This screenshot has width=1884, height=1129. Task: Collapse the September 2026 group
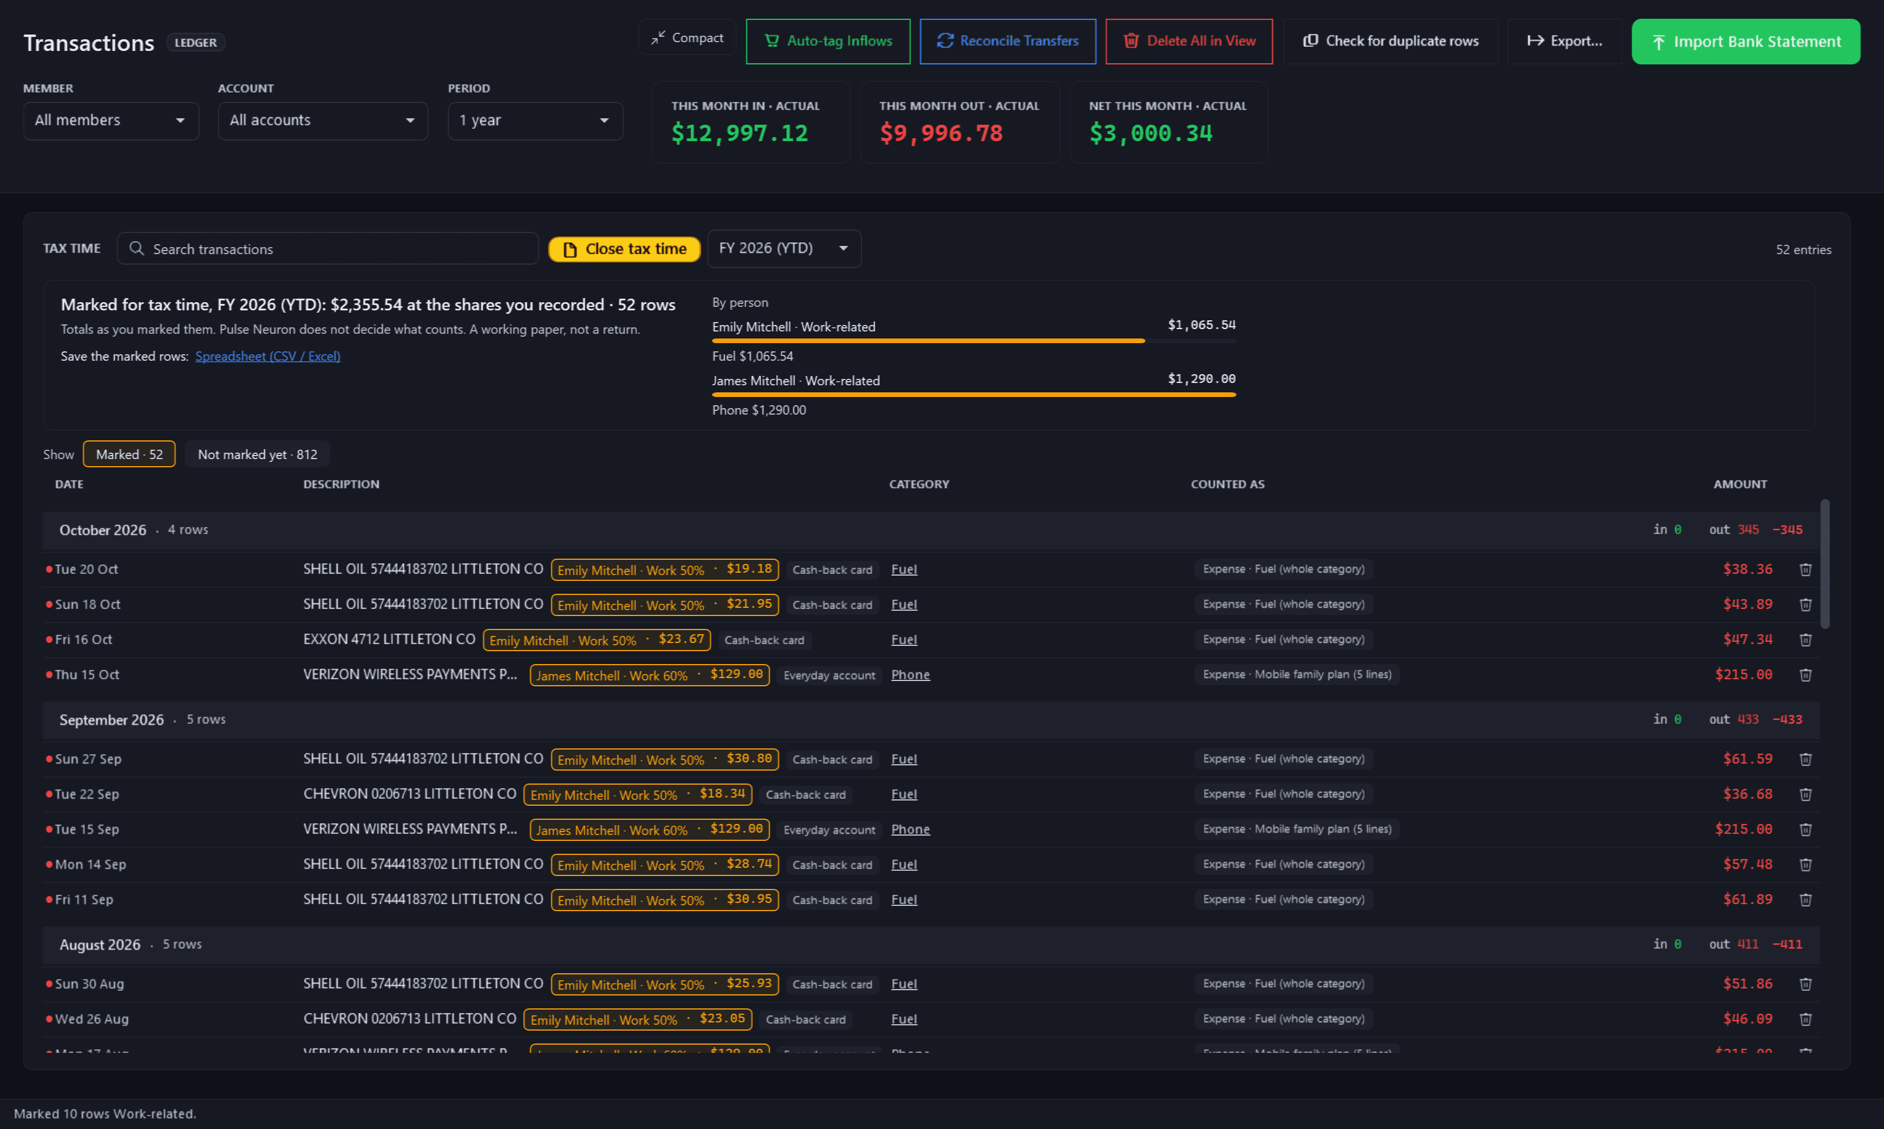[931, 720]
